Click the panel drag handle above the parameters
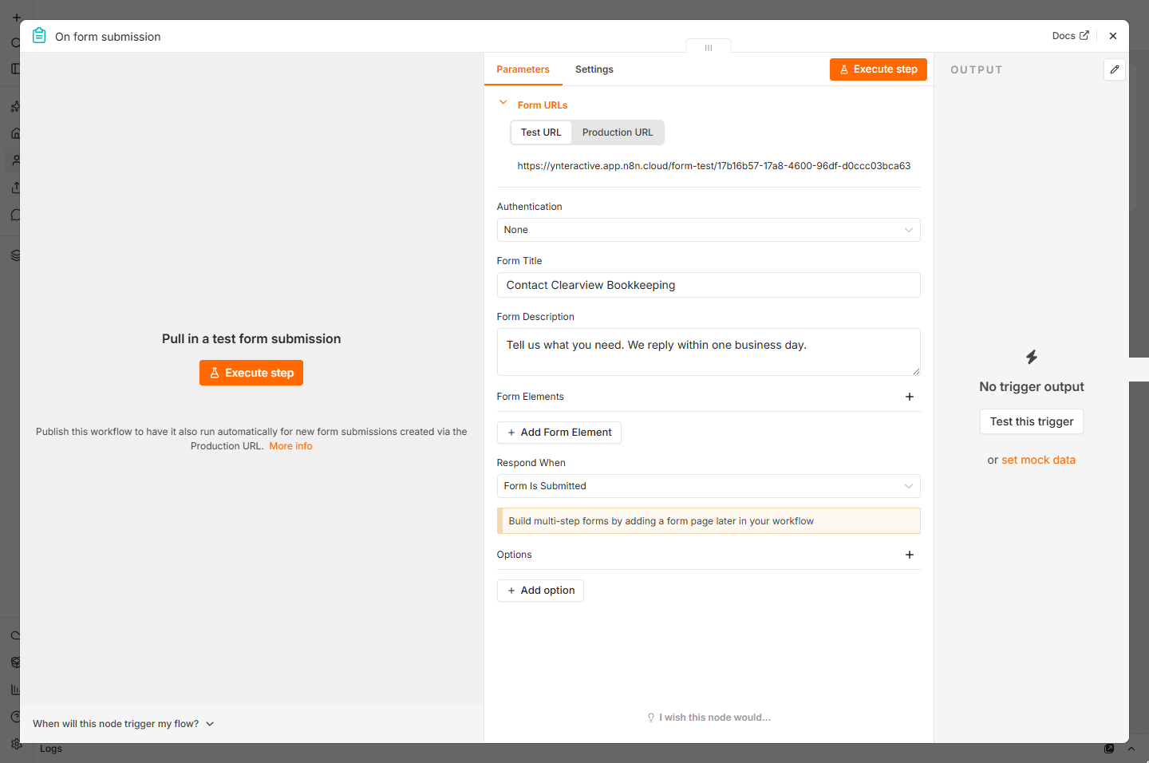1149x763 pixels. click(x=709, y=48)
